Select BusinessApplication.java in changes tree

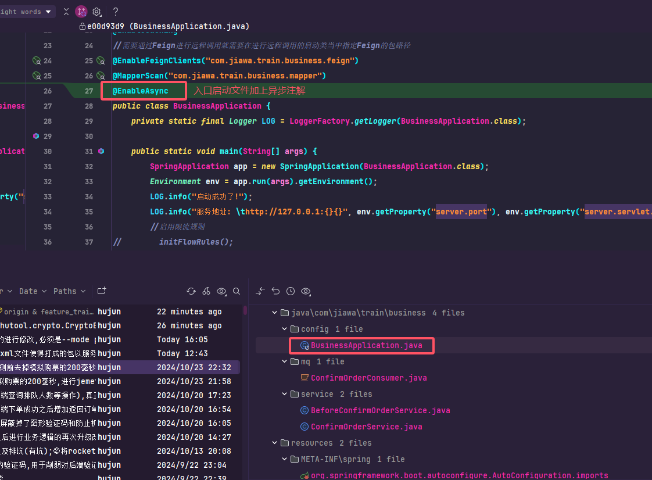pyautogui.click(x=366, y=345)
